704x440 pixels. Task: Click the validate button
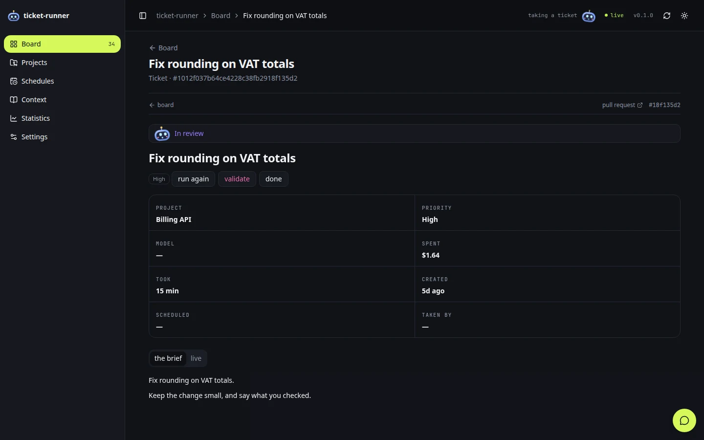[237, 179]
